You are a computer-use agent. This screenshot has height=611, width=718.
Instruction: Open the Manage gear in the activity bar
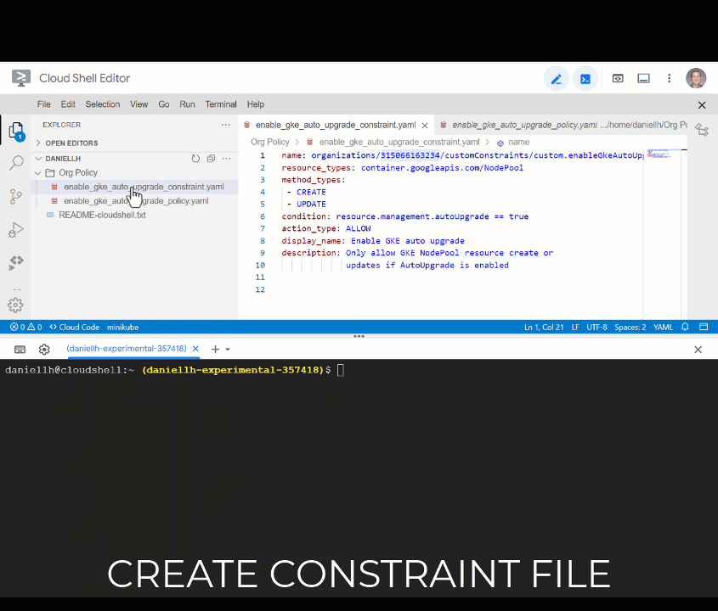[x=15, y=305]
